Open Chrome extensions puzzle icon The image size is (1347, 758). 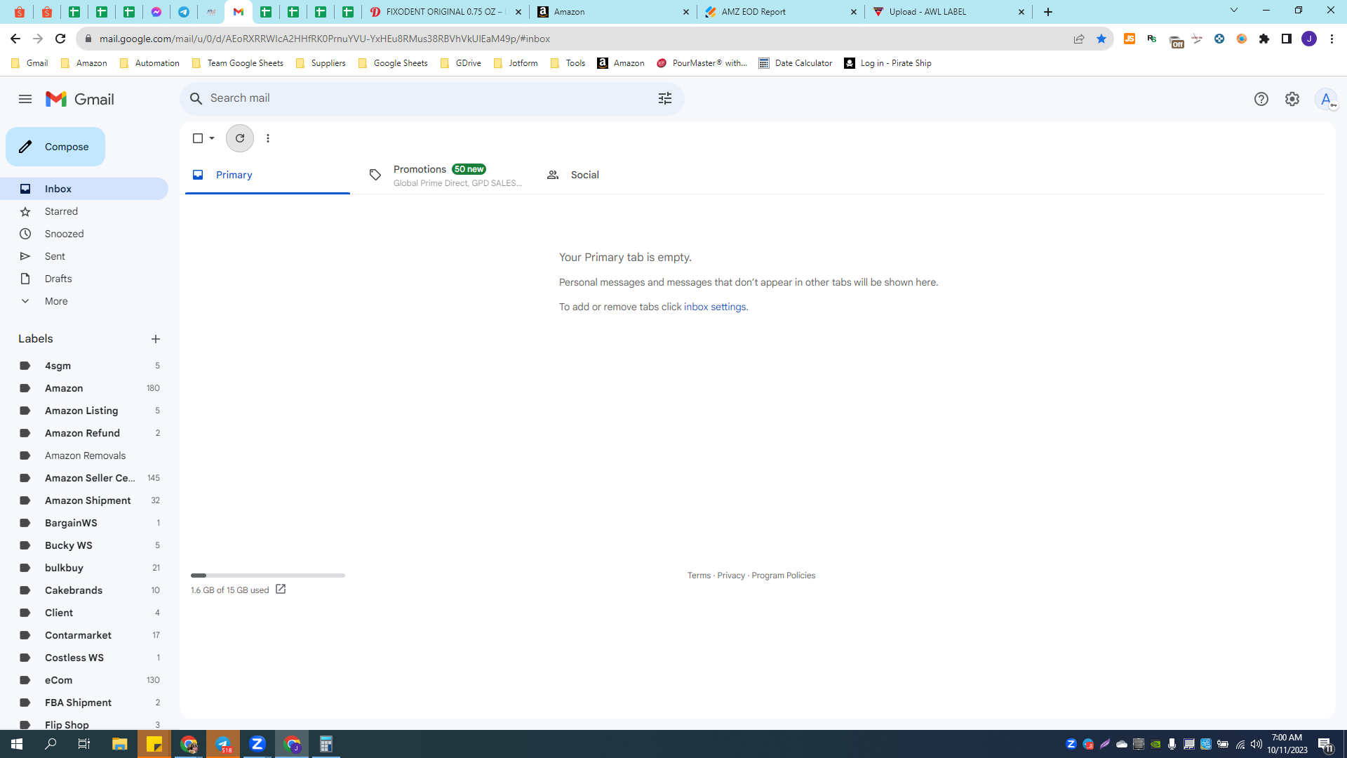click(1264, 39)
